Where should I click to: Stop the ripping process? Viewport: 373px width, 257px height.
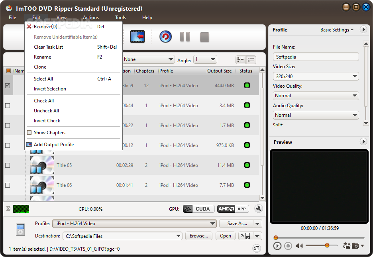204,37
